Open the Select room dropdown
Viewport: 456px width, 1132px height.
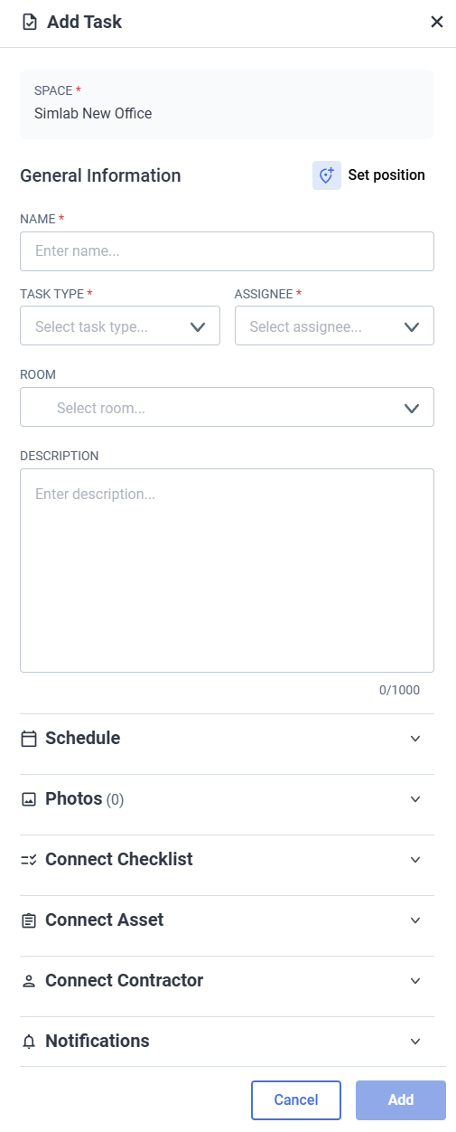click(x=227, y=407)
